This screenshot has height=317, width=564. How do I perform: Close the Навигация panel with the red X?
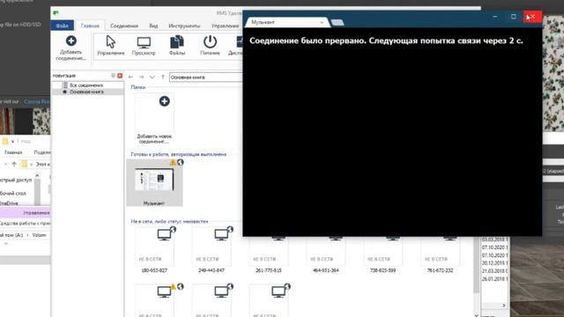120,76
